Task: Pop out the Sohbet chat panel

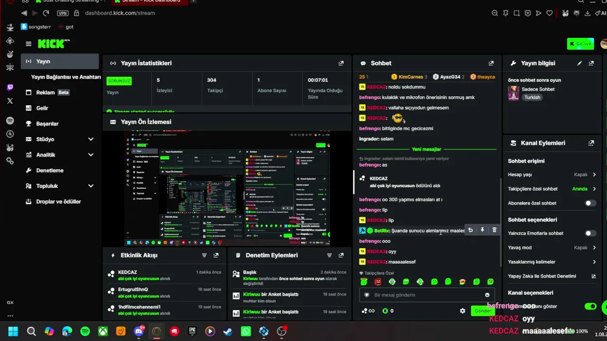Action: pyautogui.click(x=491, y=63)
